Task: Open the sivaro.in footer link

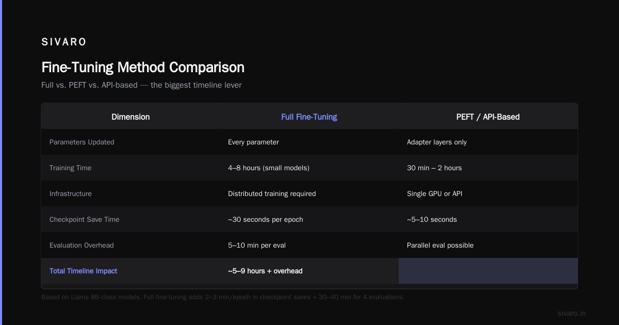Action: [572, 313]
